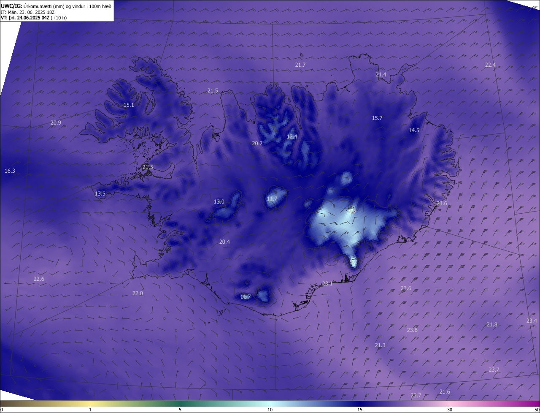The height and width of the screenshot is (413, 540).
Task: Click the '0' tick on the color scale
Action: (2, 410)
